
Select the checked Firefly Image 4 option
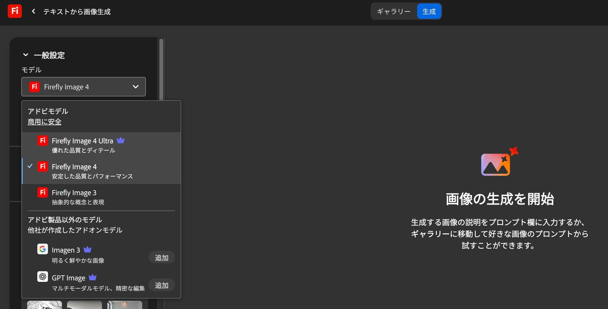tap(101, 171)
